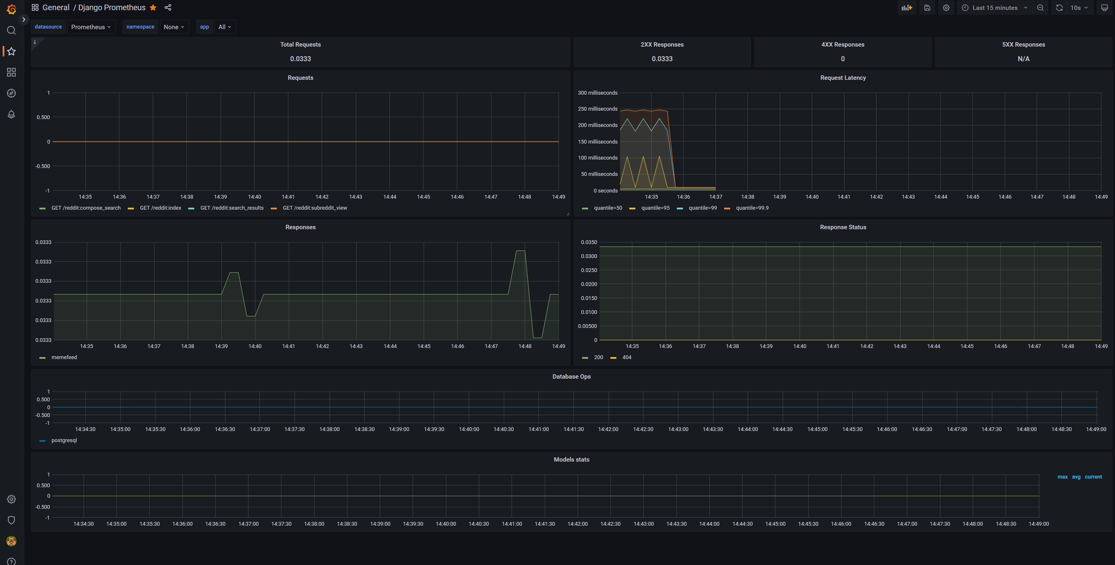The width and height of the screenshot is (1115, 565).
Task: Open the Grafana home logo
Action: 12,9
